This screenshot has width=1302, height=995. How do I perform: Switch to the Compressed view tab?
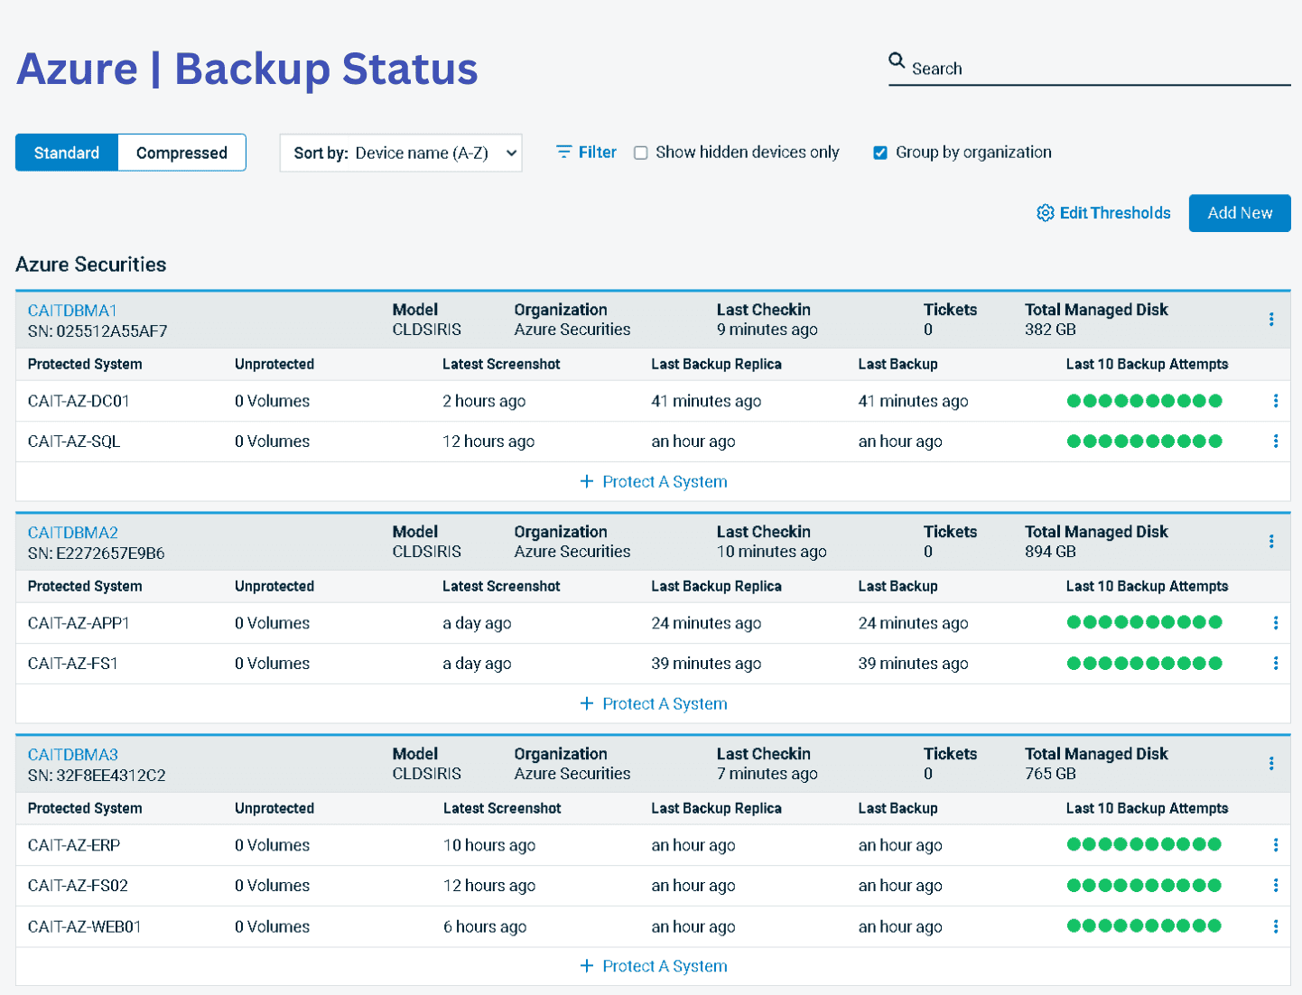181,153
